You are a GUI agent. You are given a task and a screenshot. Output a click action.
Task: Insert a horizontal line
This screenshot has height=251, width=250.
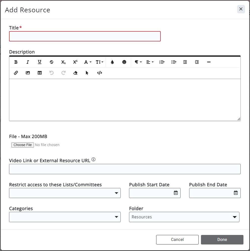[x=209, y=62]
